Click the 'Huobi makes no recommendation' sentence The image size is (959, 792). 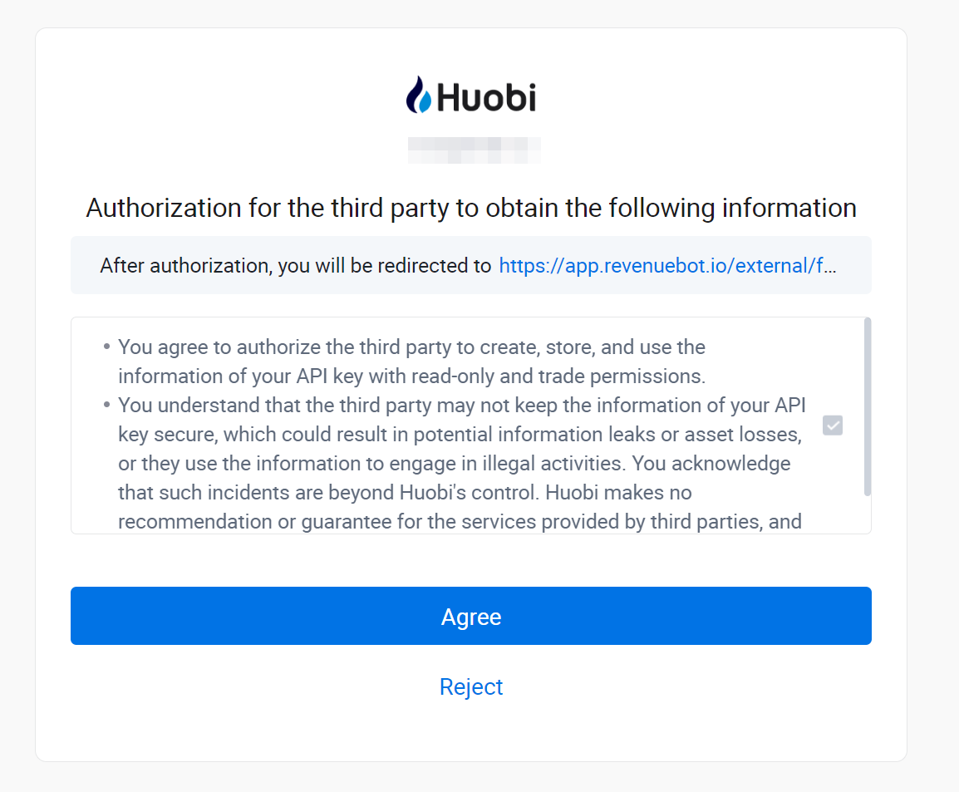click(460, 507)
